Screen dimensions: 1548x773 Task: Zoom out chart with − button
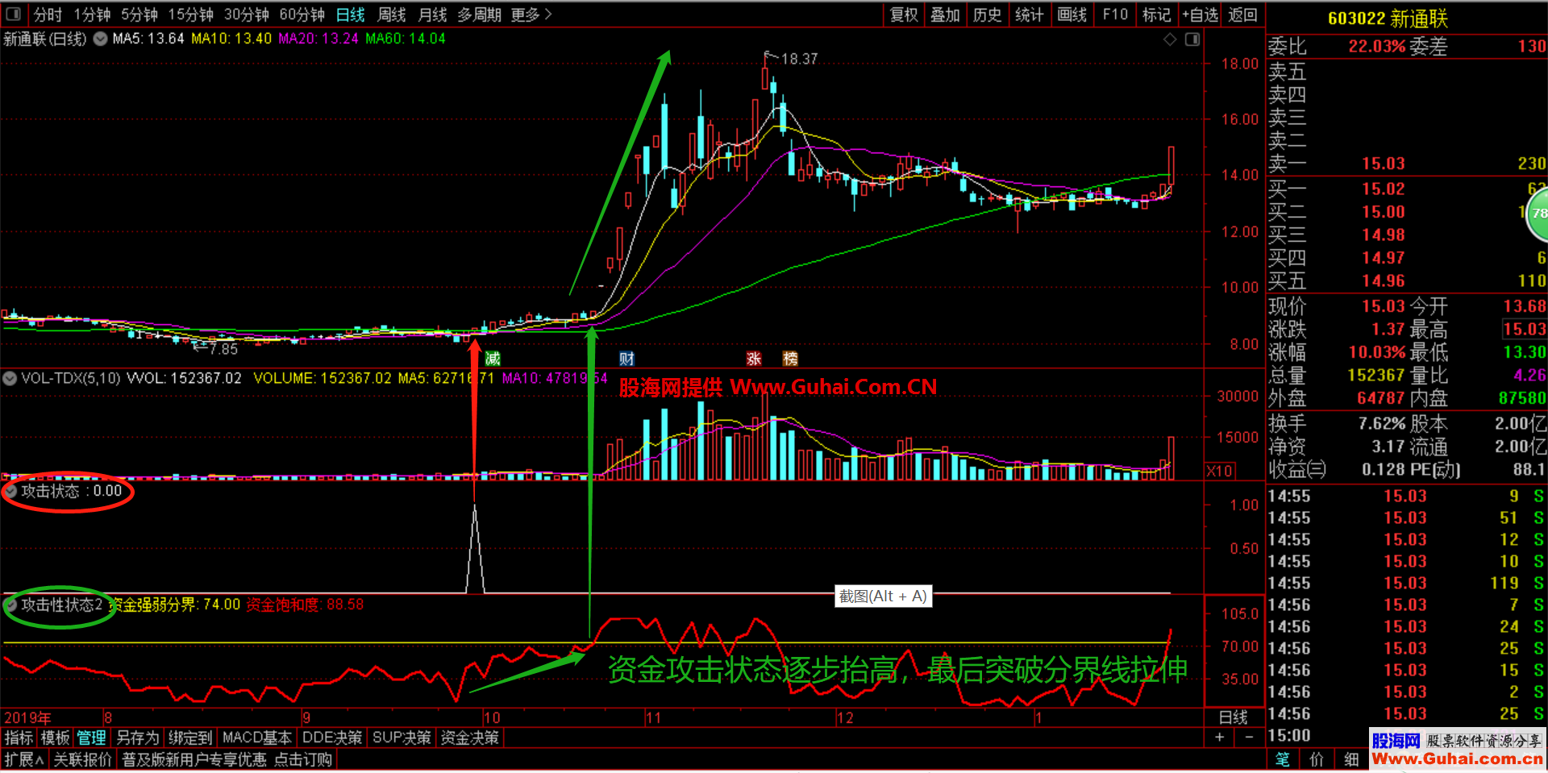pyautogui.click(x=1249, y=738)
